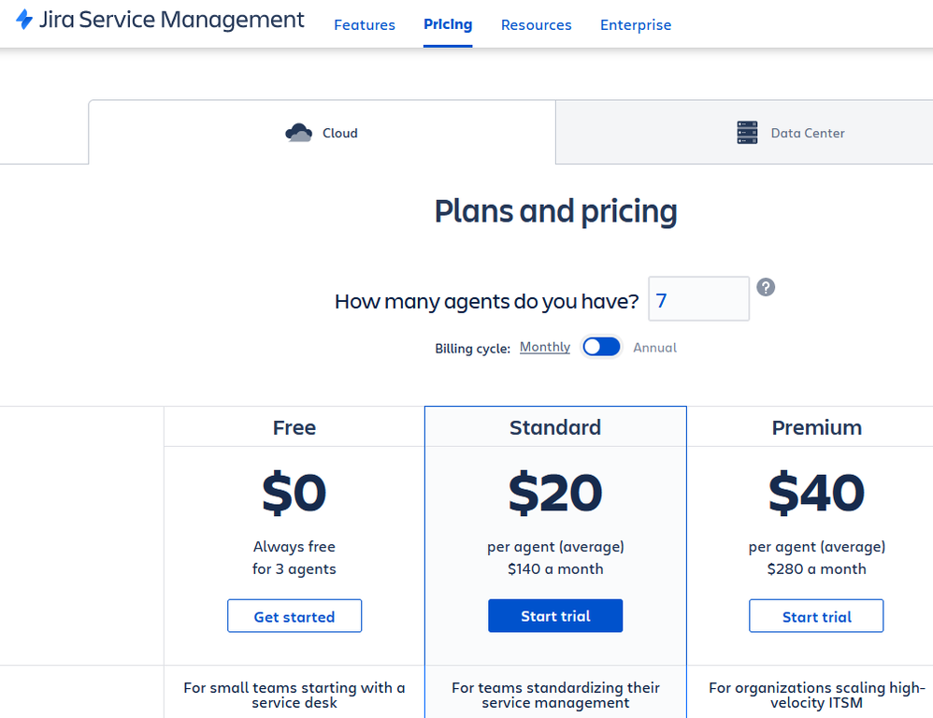933x718 pixels.
Task: Open the Resources menu
Action: [x=536, y=25]
